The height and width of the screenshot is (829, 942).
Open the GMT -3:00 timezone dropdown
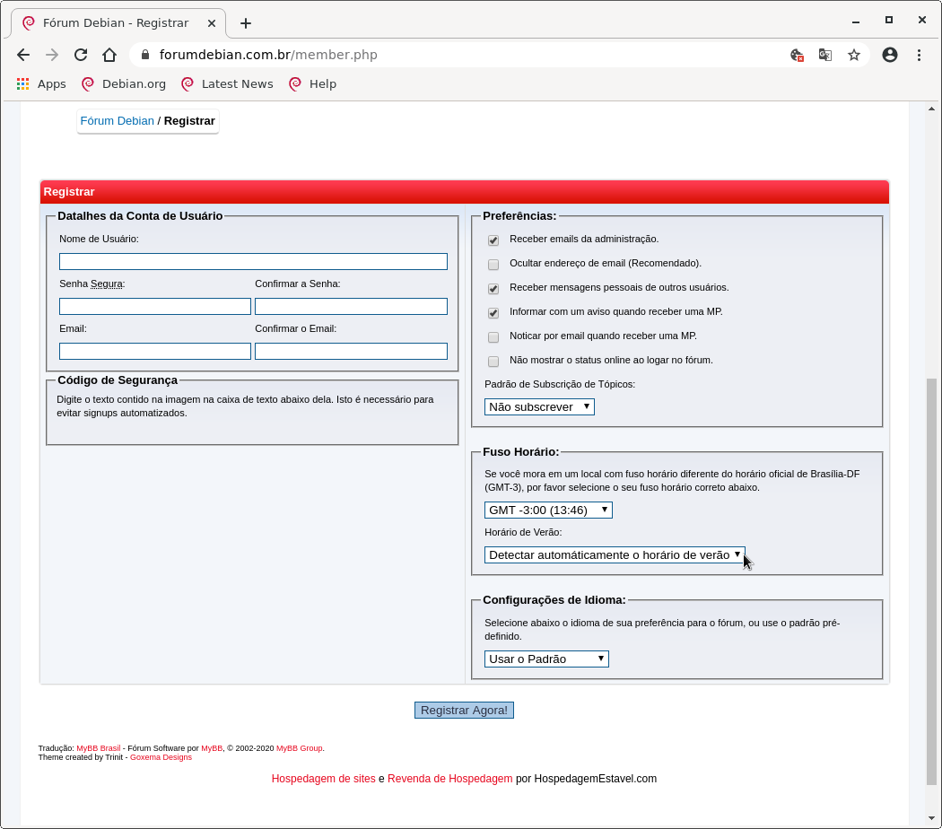548,510
